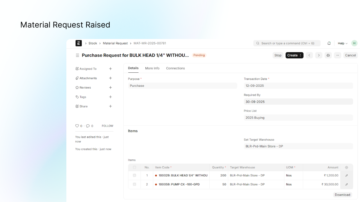Click the Tags sidebar label
This screenshot has width=360, height=202.
click(83, 97)
